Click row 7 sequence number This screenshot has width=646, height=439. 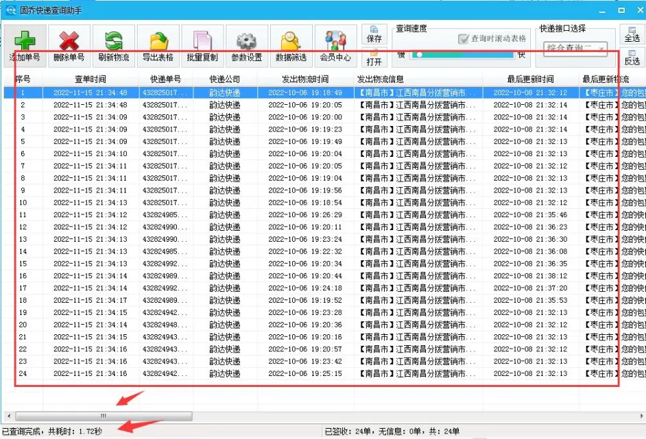[23, 166]
